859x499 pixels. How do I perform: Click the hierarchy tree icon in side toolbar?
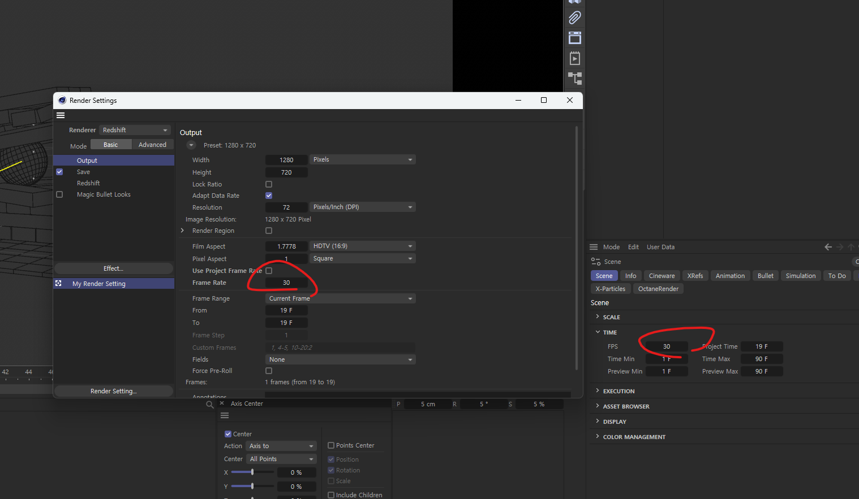574,78
